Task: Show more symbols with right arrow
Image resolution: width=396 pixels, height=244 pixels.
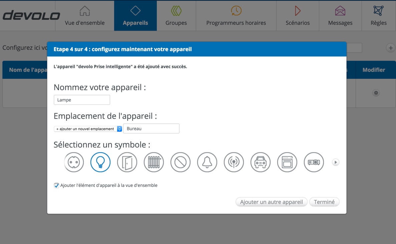Action: click(x=336, y=162)
